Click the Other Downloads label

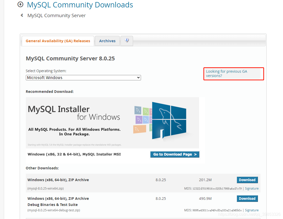42,168
